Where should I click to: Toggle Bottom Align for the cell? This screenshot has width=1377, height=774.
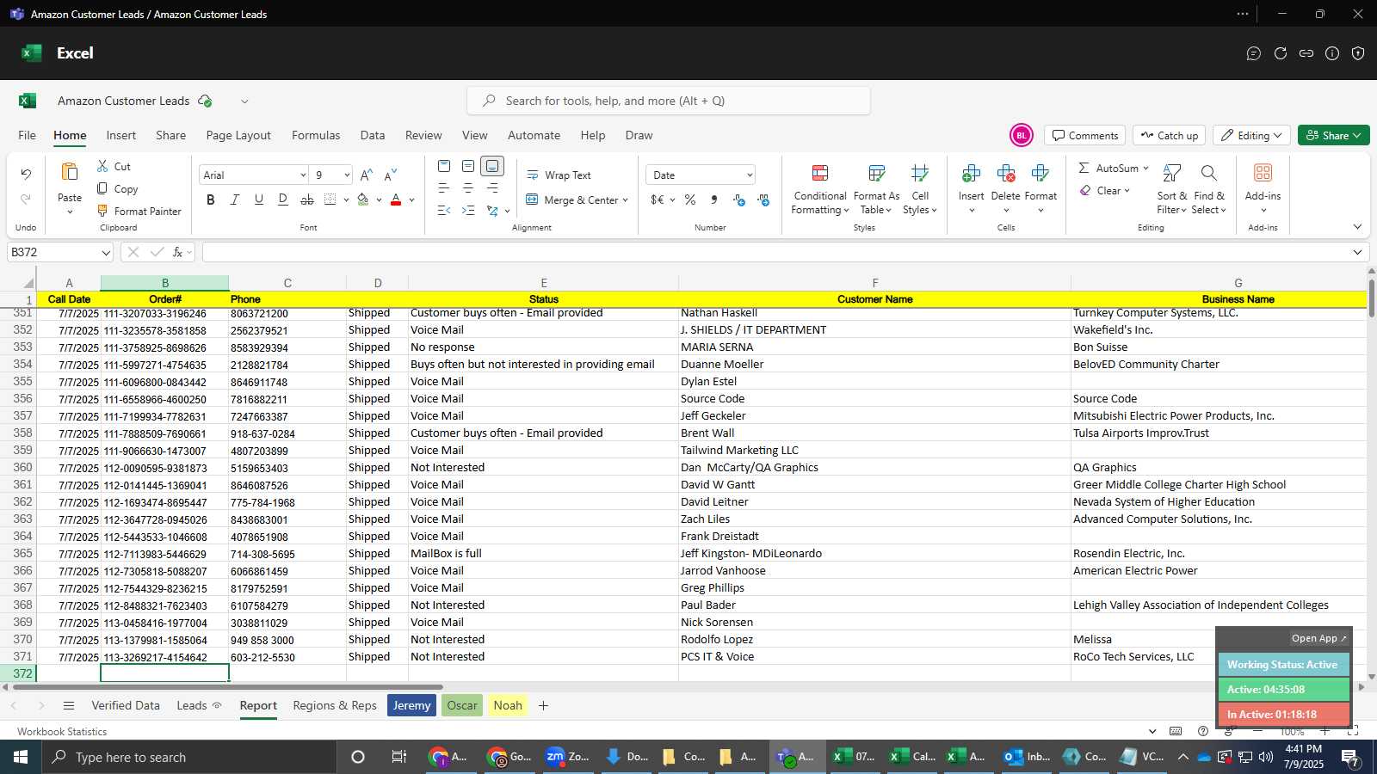492,166
